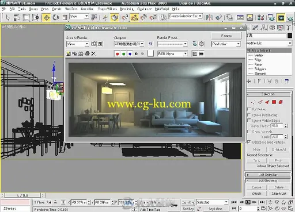The image size is (295, 212).
Task: Activate the Select and Move tool
Action: 47,18
